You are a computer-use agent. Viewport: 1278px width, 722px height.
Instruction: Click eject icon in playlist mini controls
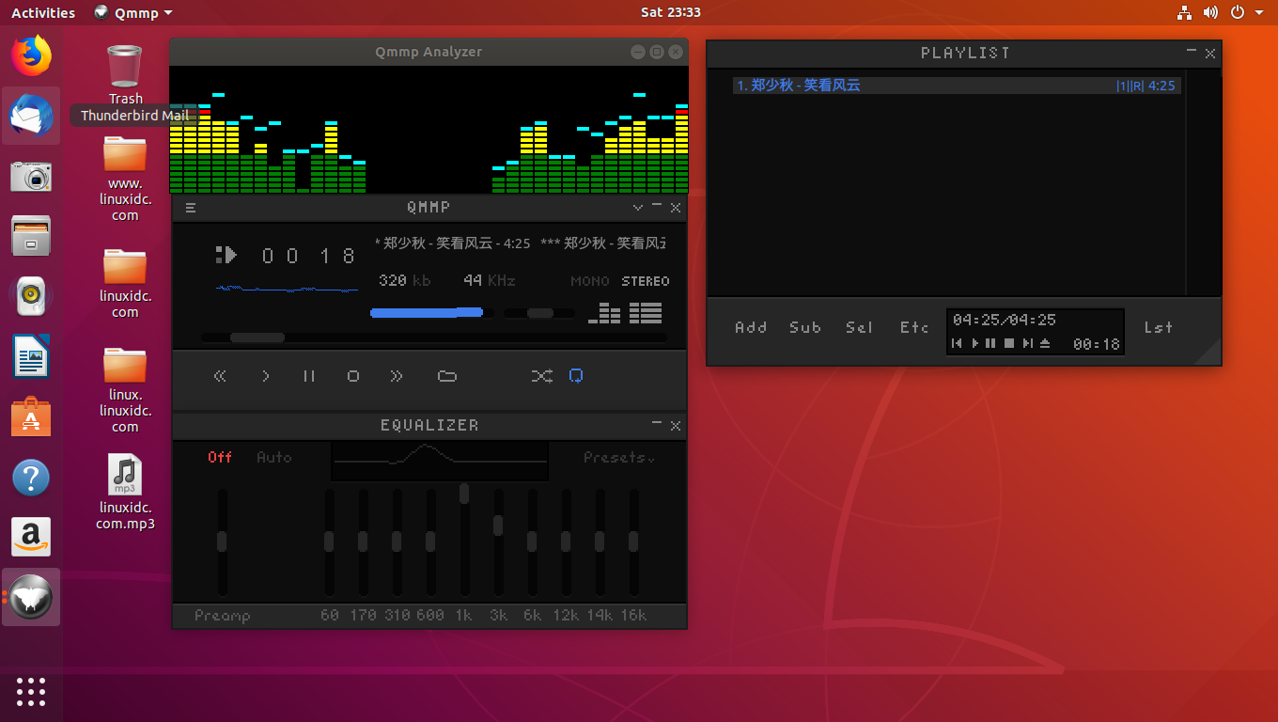[1045, 344]
